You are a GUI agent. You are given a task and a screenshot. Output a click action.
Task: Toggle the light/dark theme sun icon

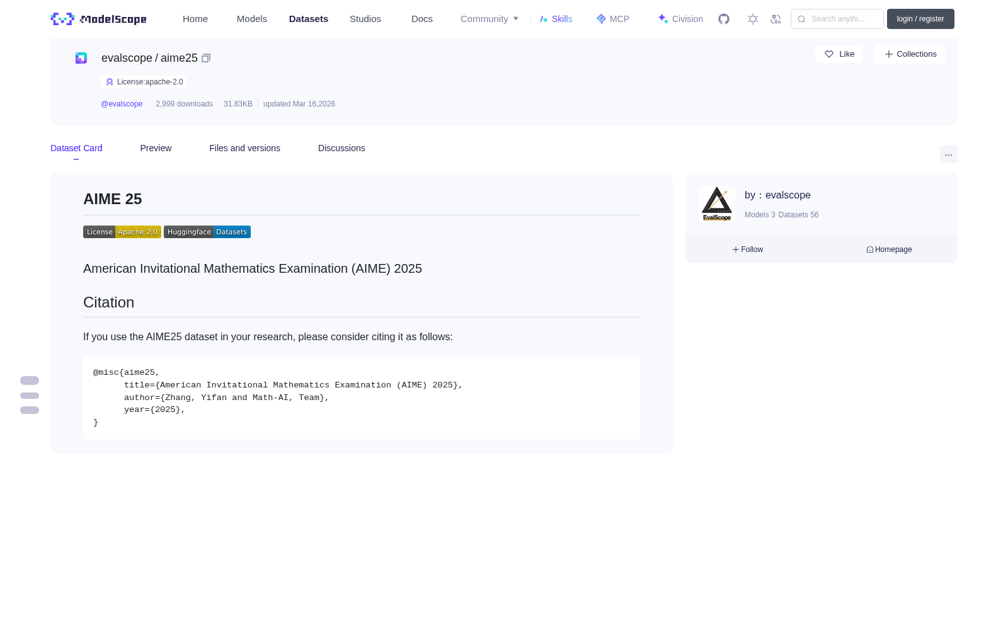753,19
